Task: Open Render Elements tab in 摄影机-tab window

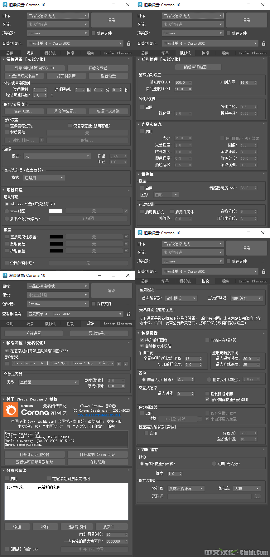Action: [x=253, y=53]
